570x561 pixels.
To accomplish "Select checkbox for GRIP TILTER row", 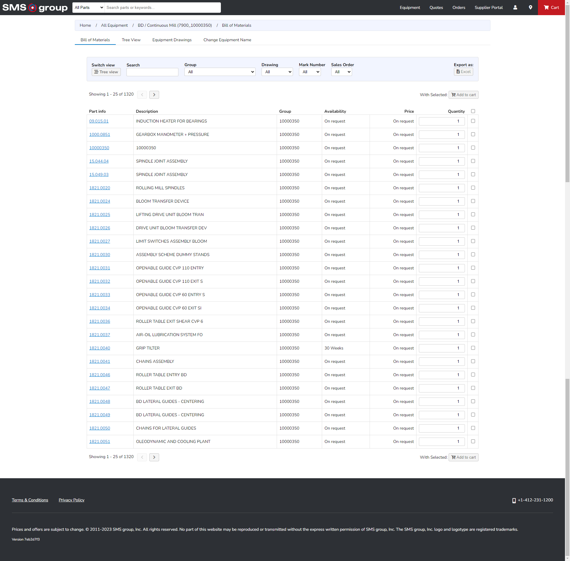I will pos(473,348).
